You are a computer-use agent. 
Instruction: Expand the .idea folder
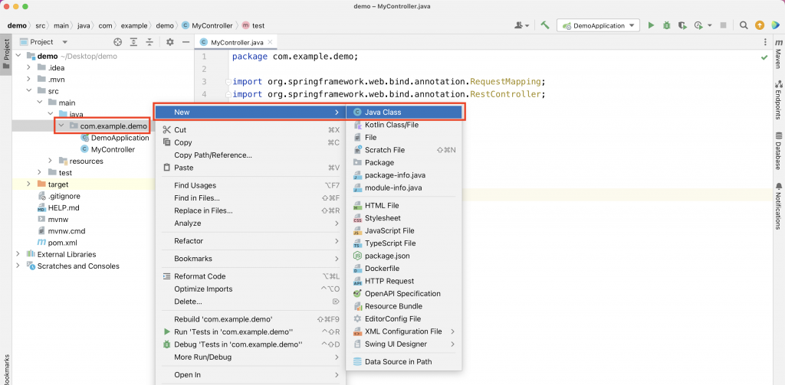(x=28, y=67)
